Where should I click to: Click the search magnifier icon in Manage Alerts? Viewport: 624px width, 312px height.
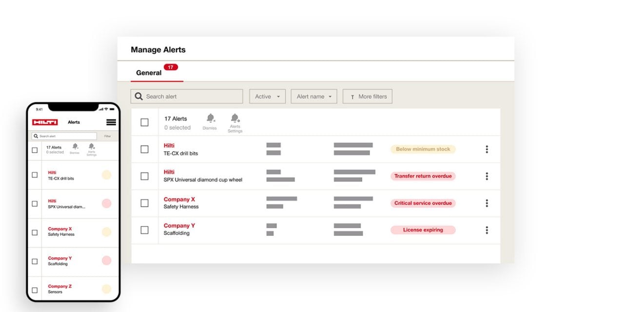[x=139, y=97]
